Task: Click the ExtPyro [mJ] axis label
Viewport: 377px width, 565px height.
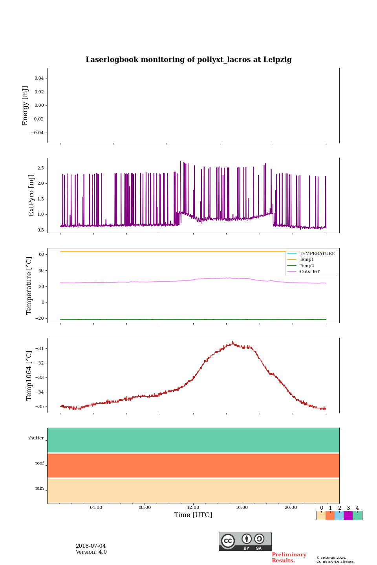Action: pos(32,195)
